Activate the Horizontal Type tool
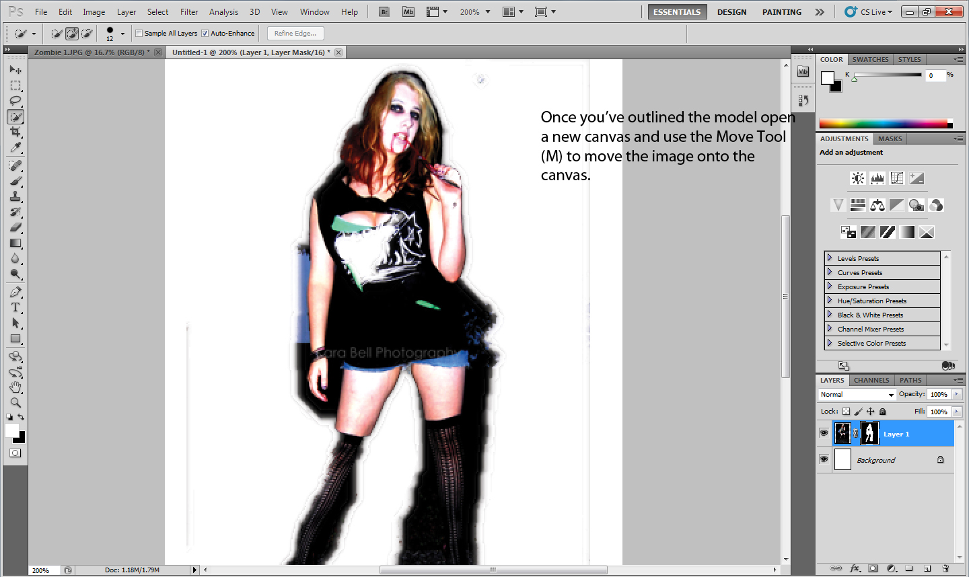Screen dimensions: 969x577 coord(15,307)
